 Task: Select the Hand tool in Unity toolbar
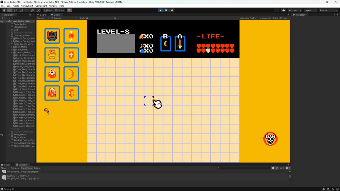coord(4,10)
